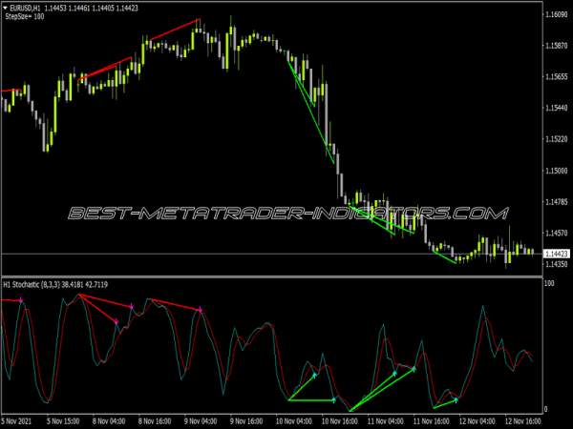Click the 1.14570 price axis label

click(557, 233)
